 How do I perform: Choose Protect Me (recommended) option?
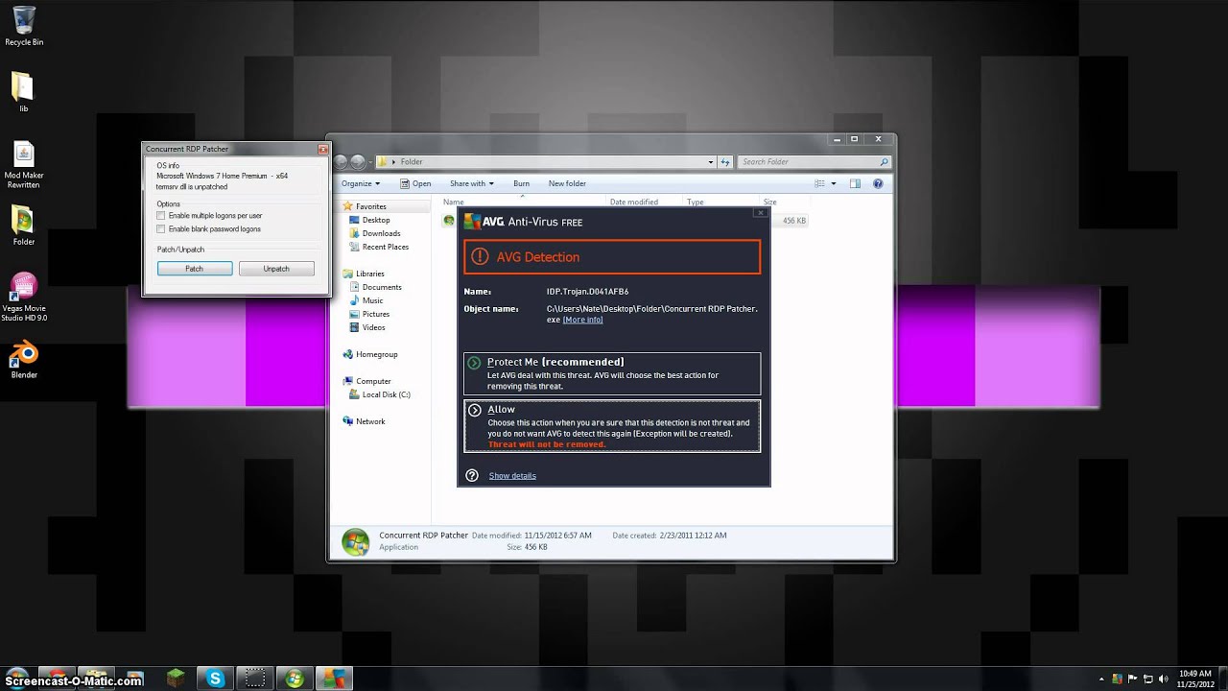pos(612,373)
